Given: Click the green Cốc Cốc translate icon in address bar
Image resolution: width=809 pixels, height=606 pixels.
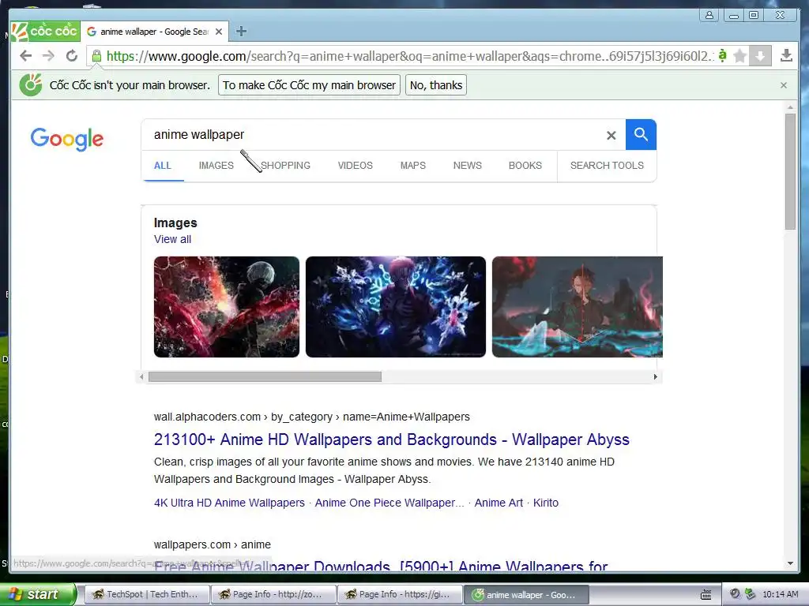Looking at the screenshot, I should point(722,55).
